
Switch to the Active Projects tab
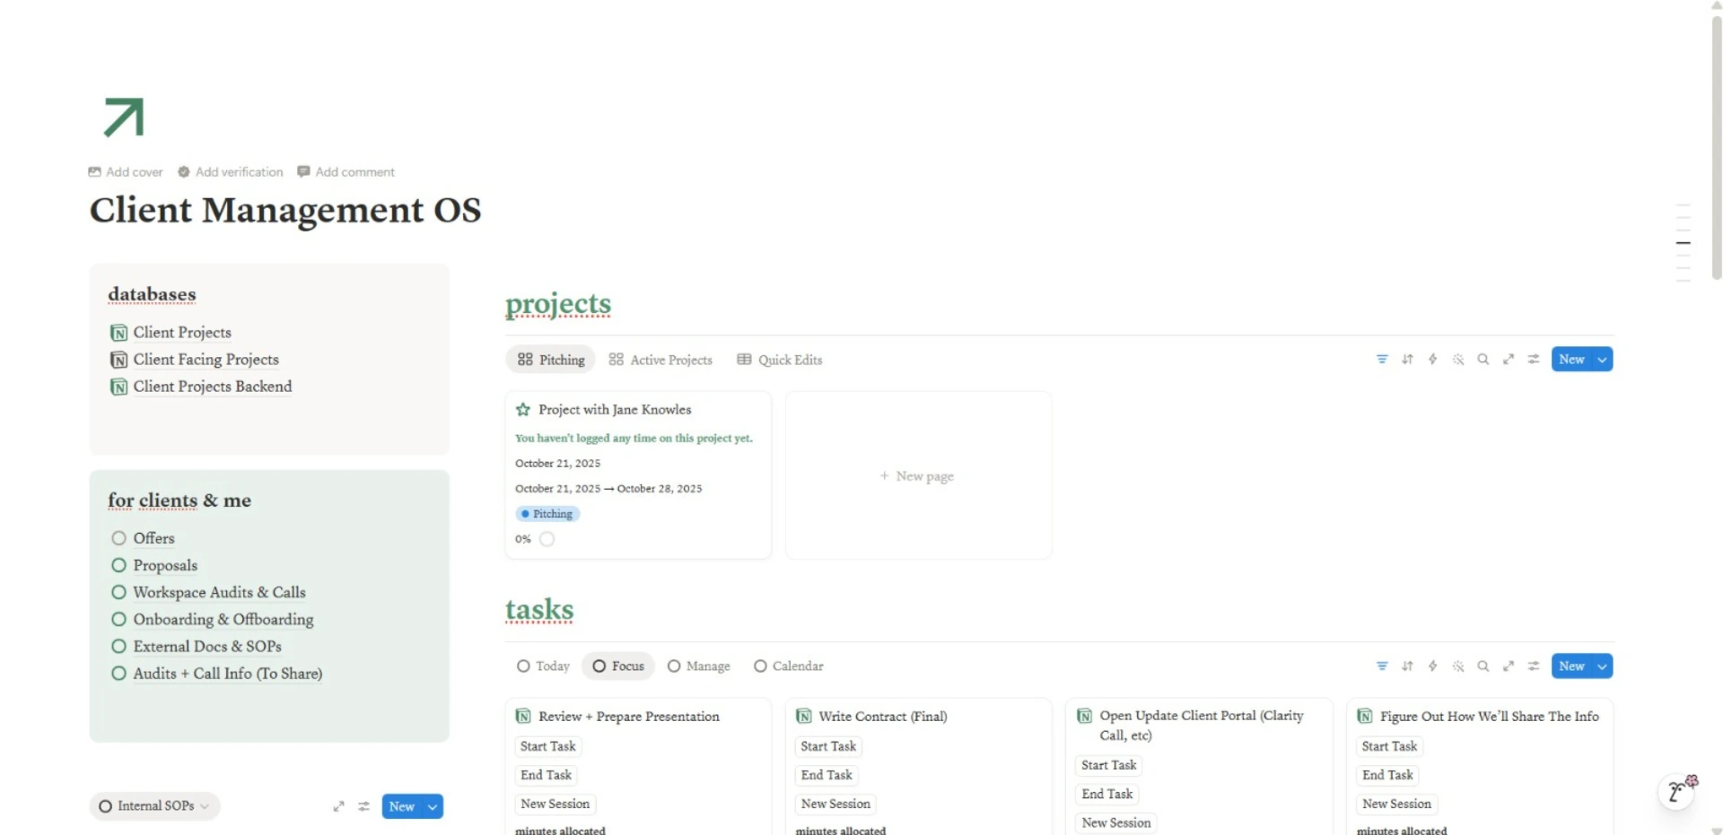click(x=660, y=360)
